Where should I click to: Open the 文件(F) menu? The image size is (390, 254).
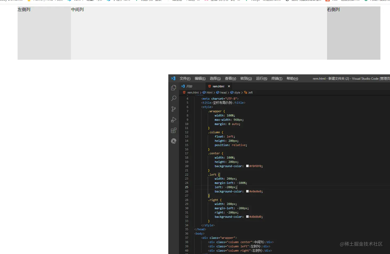(x=185, y=79)
